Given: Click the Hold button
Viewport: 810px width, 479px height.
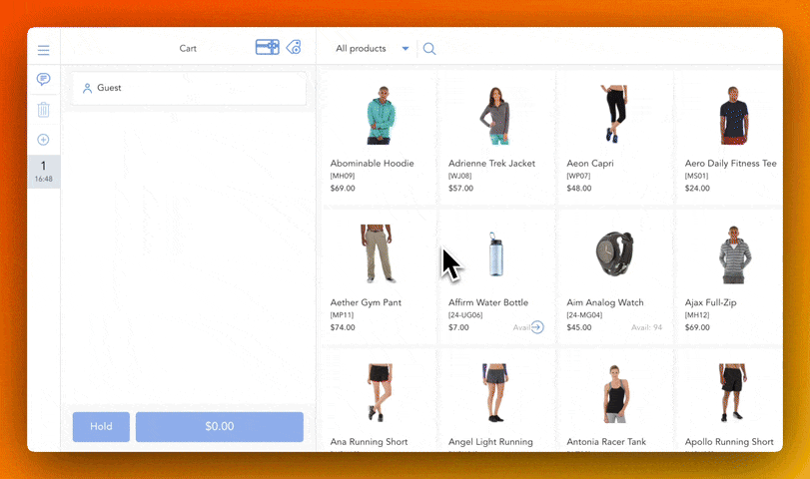Looking at the screenshot, I should click(101, 426).
